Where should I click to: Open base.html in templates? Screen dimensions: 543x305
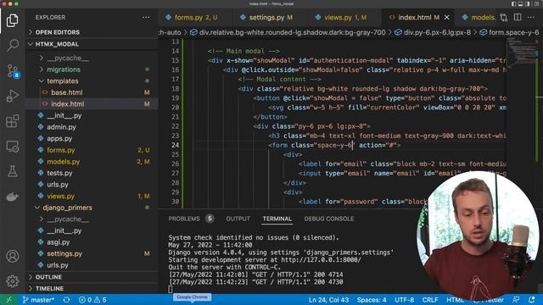pyautogui.click(x=92, y=92)
